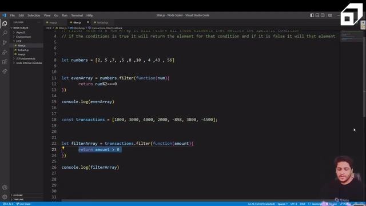366x206 pixels.
Task: Open the View menu
Action: tap(47, 15)
